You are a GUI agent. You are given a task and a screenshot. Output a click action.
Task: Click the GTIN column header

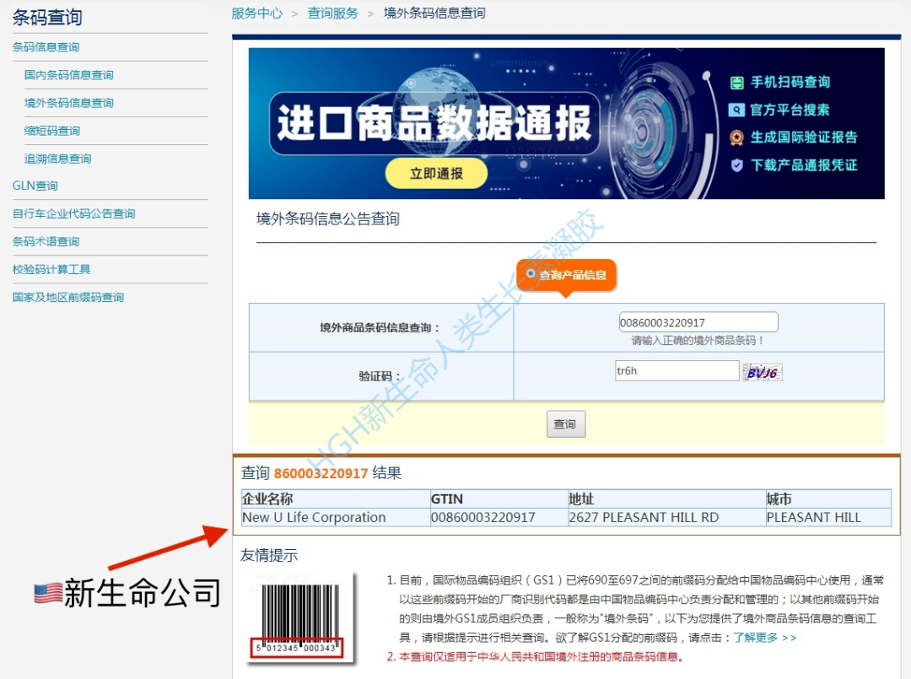click(499, 499)
